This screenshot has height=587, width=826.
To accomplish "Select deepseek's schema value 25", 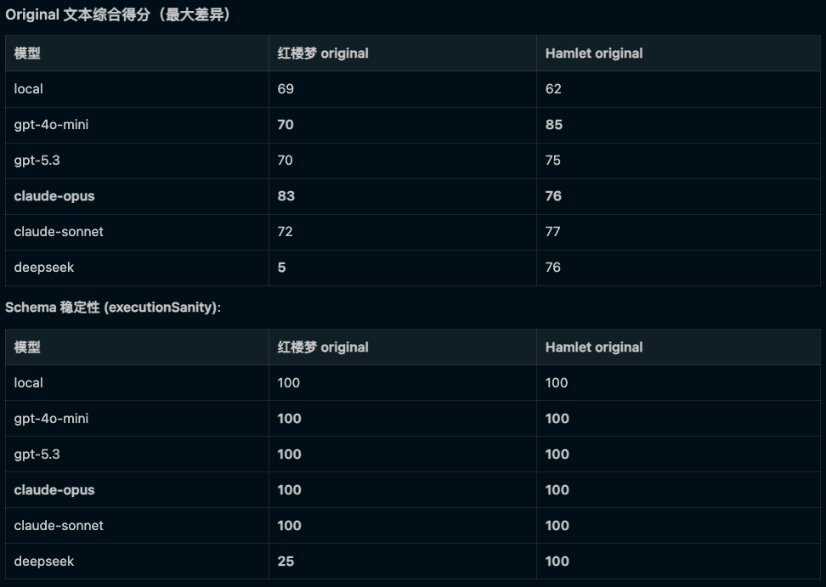I will click(x=286, y=562).
